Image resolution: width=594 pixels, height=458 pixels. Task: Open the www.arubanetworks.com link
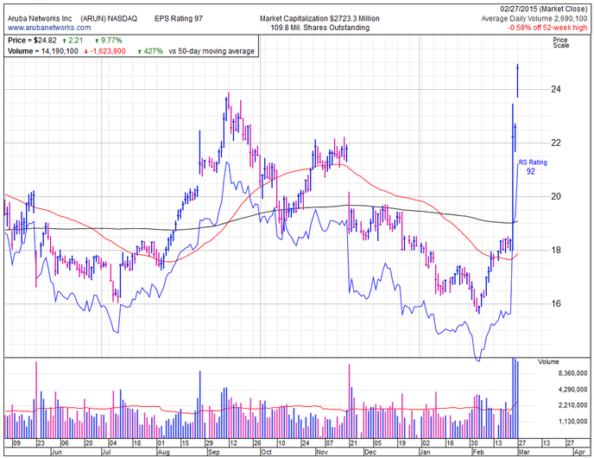(x=49, y=28)
